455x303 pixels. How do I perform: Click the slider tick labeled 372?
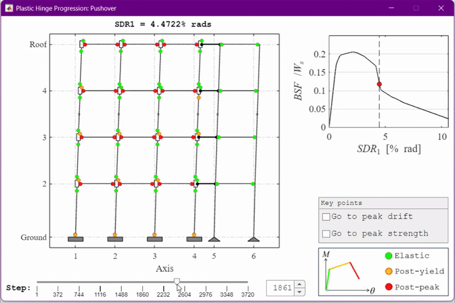(x=58, y=295)
